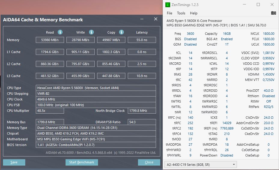Image resolution: width=279 pixels, height=170 pixels.
Task: Open the A2: 4400 C19 Series module dropdown
Action: [x=201, y=165]
